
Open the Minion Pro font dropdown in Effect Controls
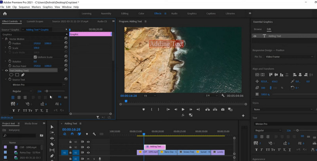38,85
